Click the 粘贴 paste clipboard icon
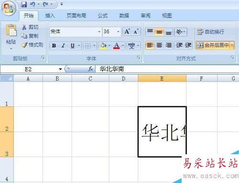The height and width of the screenshot is (183, 239). (x=11, y=30)
